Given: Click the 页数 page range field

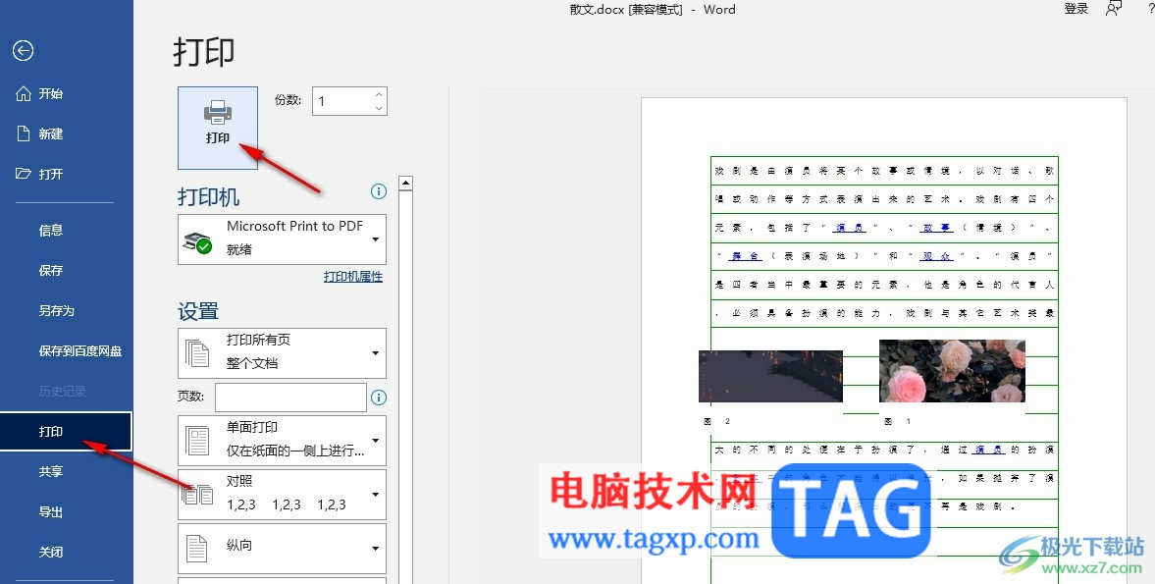Looking at the screenshot, I should pyautogui.click(x=291, y=397).
